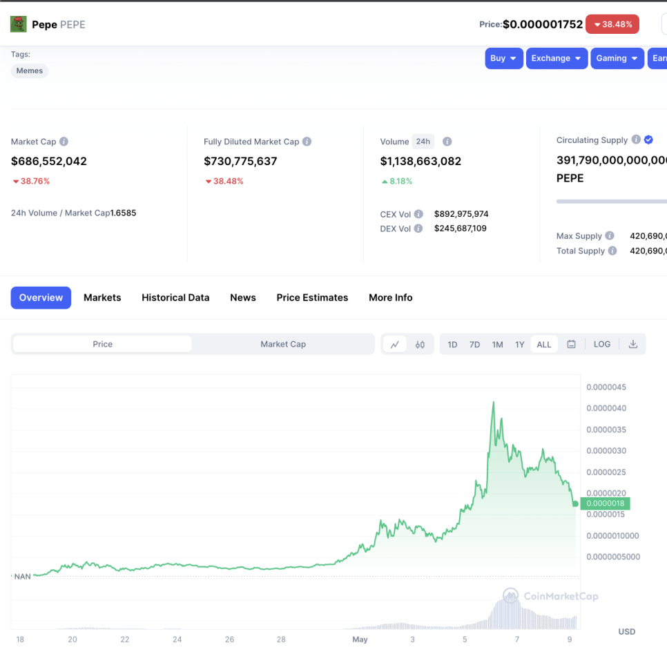667x652 pixels.
Task: Switch to candlestick chart view icon
Action: coord(420,344)
